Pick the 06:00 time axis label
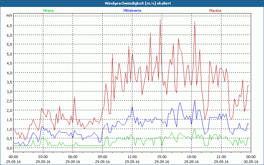Screen dimensions: 264x165 tap(73, 157)
